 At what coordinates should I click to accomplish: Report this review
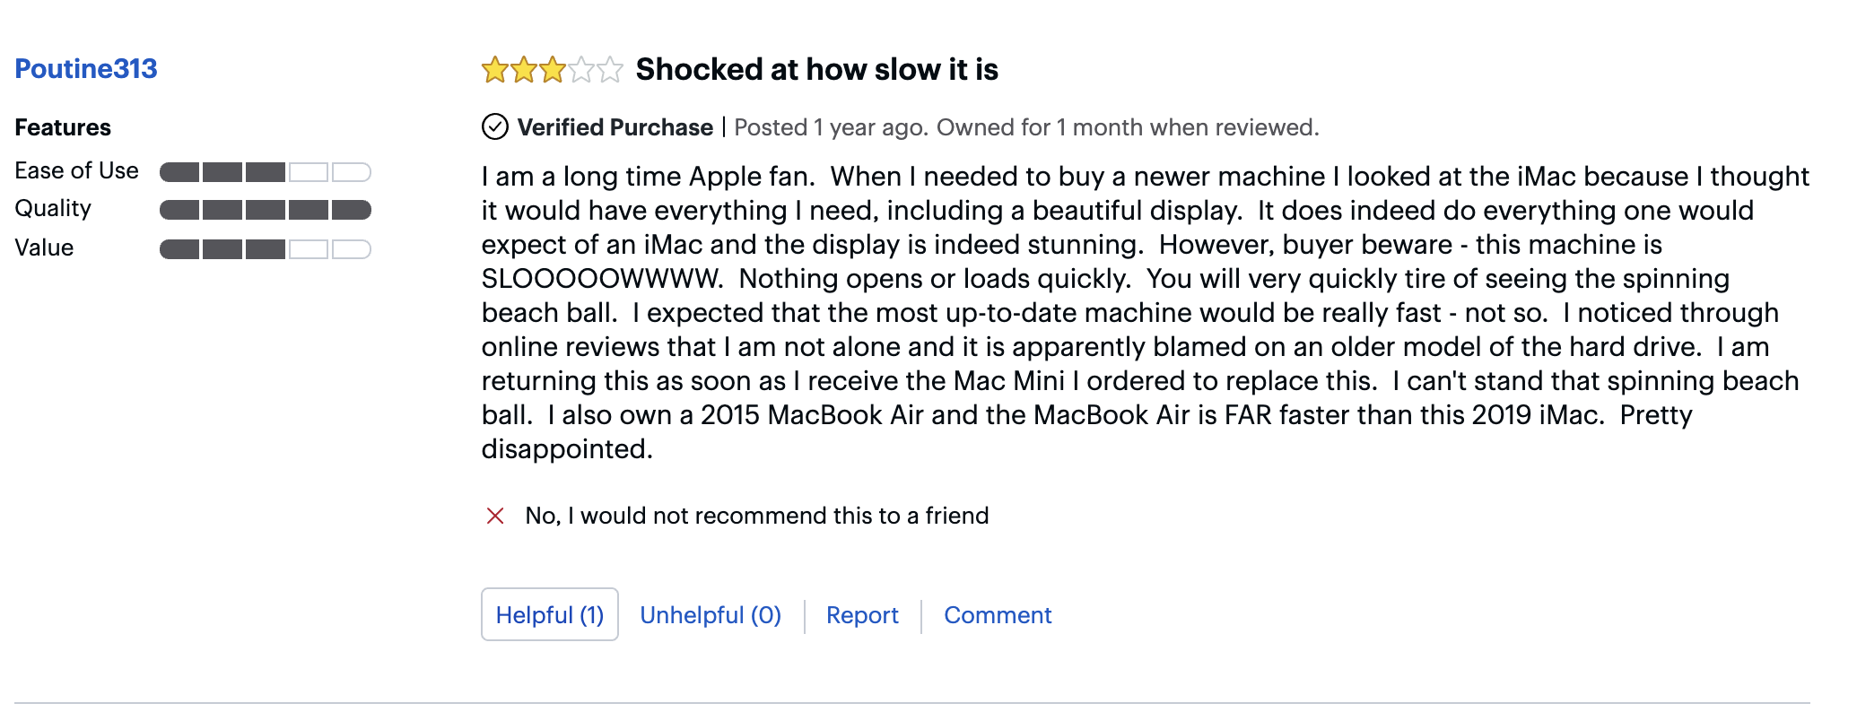(x=862, y=615)
